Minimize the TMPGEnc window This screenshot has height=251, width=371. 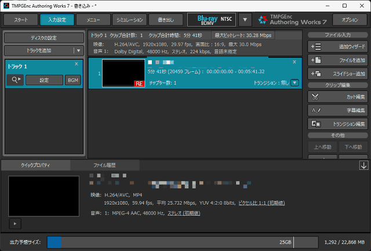click(x=328, y=6)
